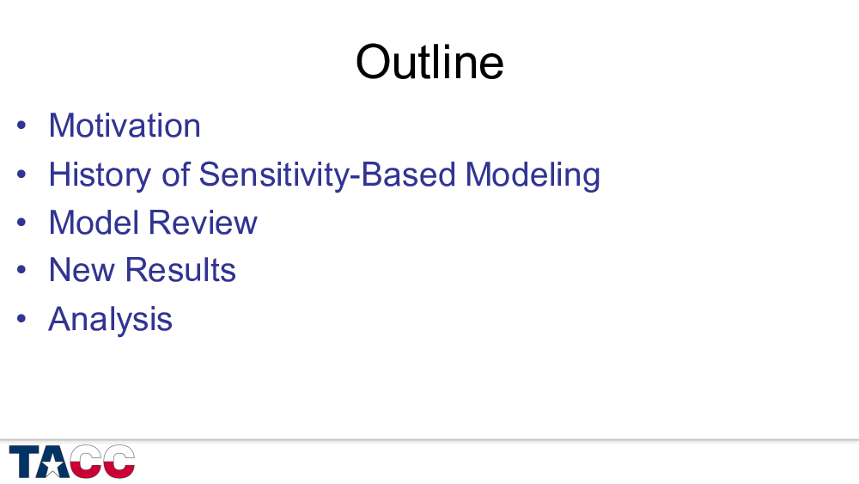Click the horizontal divider line above the logo
The height and width of the screenshot is (484, 859).
click(x=429, y=440)
